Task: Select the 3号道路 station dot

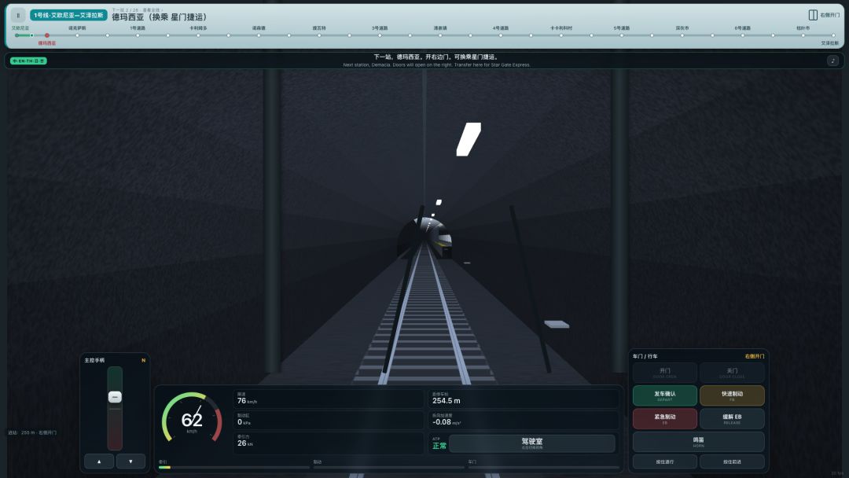Action: pyautogui.click(x=380, y=35)
